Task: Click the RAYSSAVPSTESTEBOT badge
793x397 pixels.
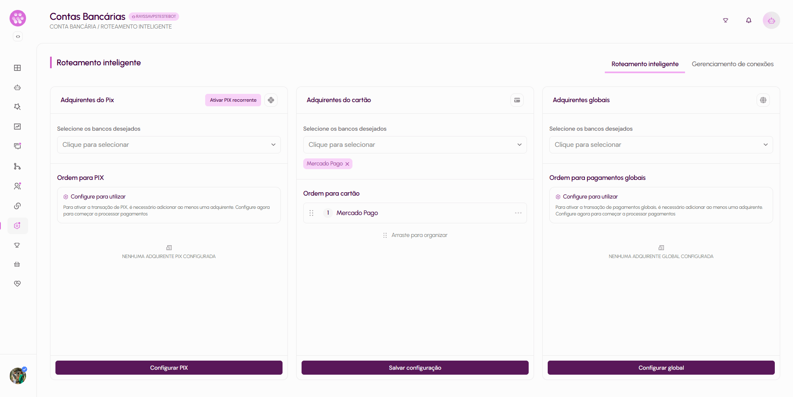Action: [154, 17]
